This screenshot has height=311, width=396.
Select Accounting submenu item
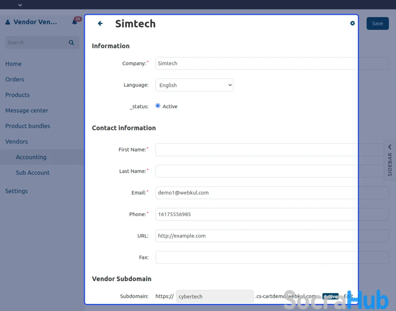pyautogui.click(x=31, y=157)
